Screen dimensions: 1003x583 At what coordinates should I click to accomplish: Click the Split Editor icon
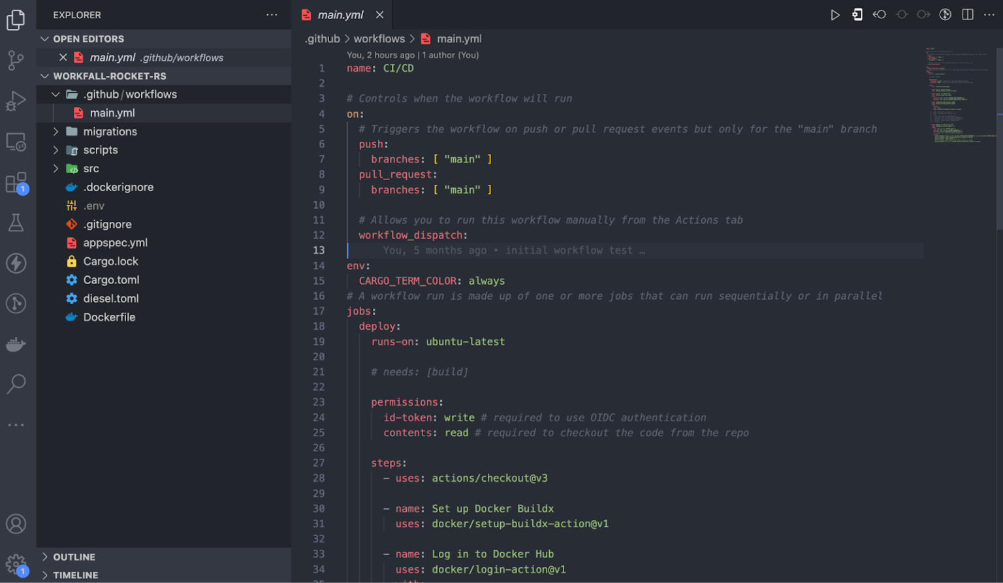pyautogui.click(x=967, y=14)
